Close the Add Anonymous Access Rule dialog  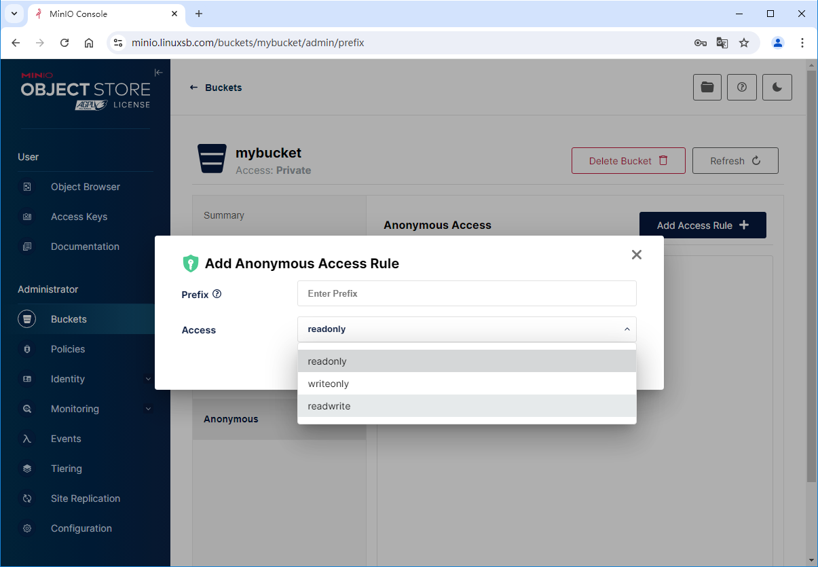[636, 255]
